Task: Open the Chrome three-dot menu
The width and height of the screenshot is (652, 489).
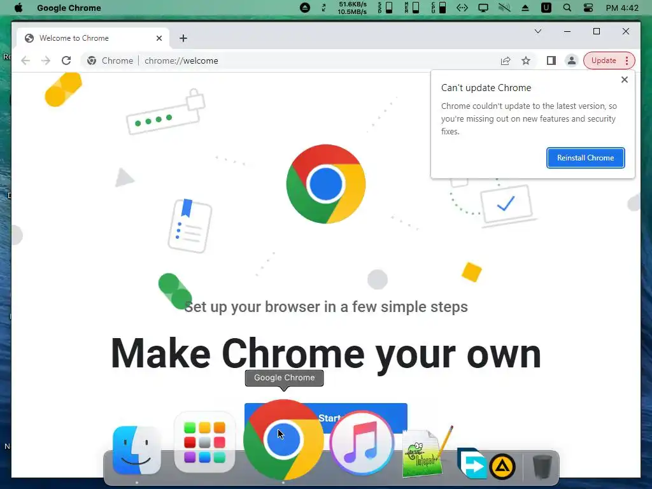Action: 627,60
